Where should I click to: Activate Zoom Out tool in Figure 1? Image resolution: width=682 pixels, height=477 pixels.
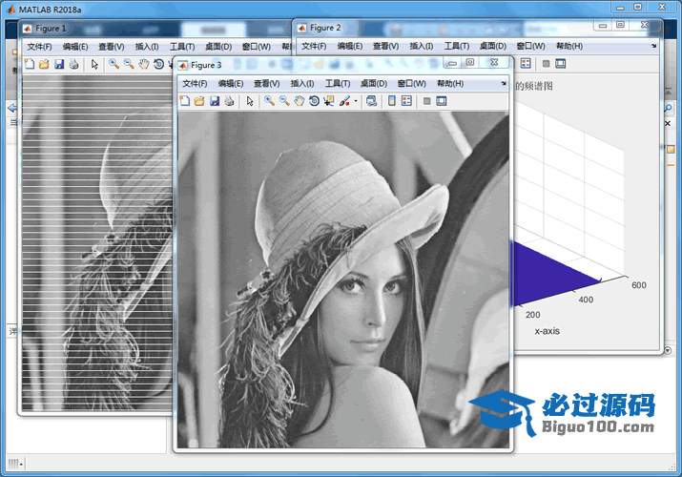(x=129, y=64)
